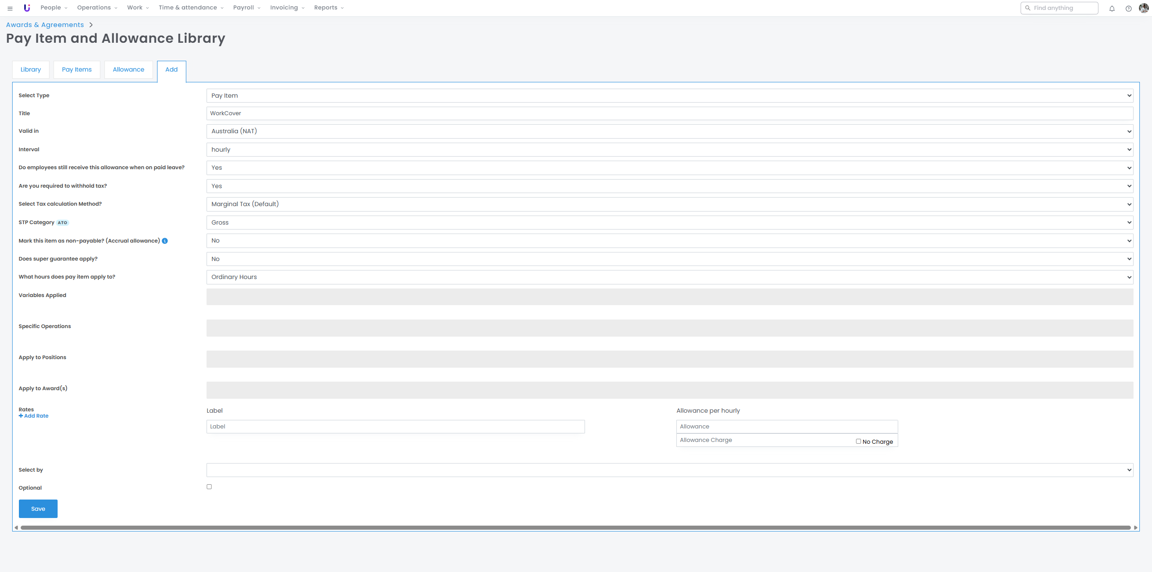This screenshot has height=572, width=1152.
Task: Click the help question mark icon
Action: [x=1129, y=9]
